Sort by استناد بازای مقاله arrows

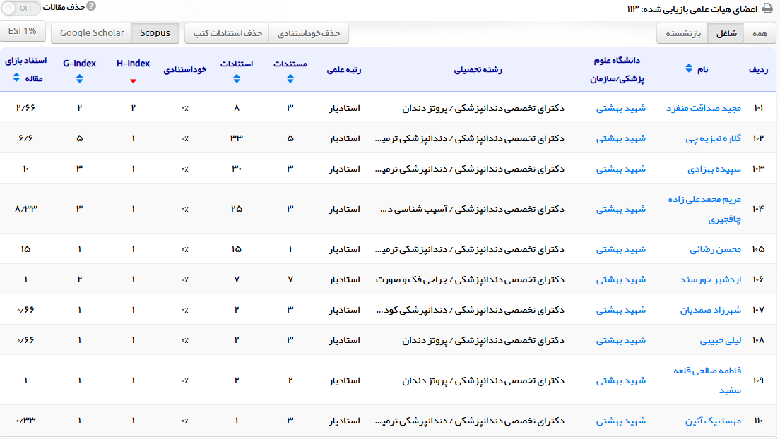tap(17, 78)
